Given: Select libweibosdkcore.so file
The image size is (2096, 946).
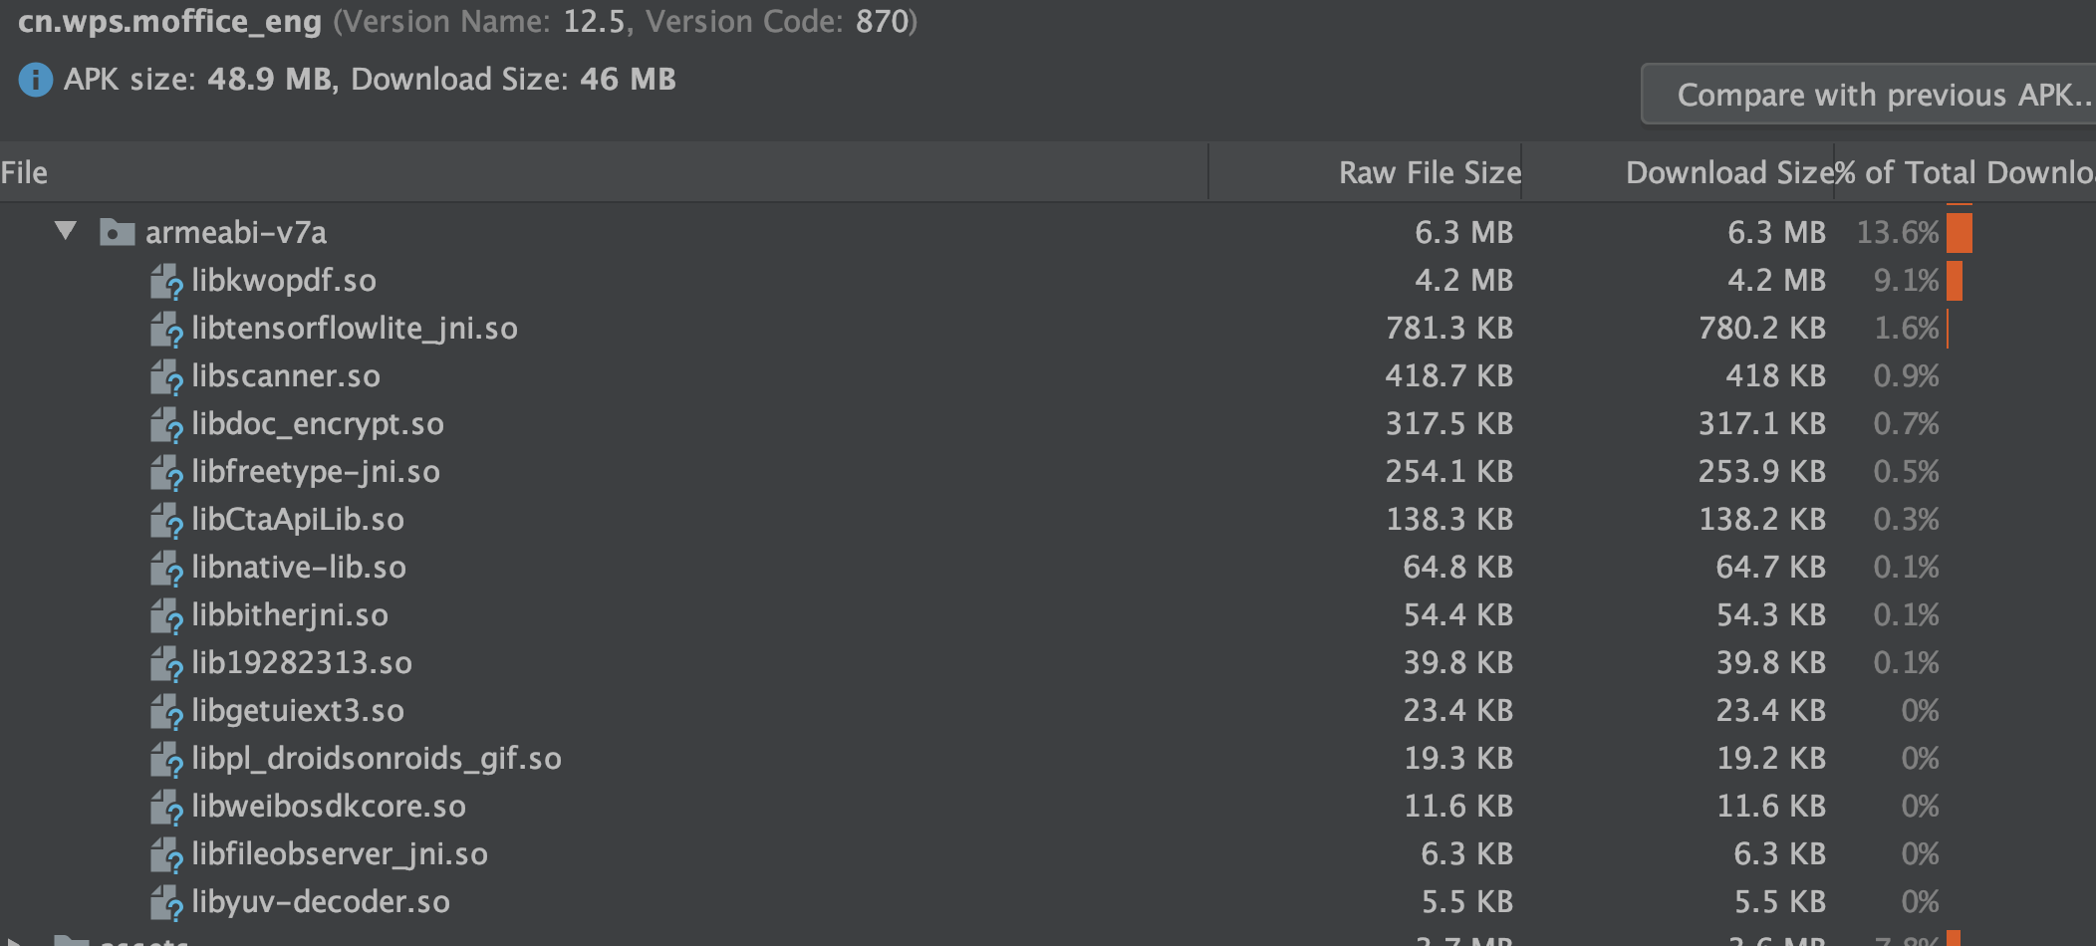Looking at the screenshot, I should coord(329,806).
